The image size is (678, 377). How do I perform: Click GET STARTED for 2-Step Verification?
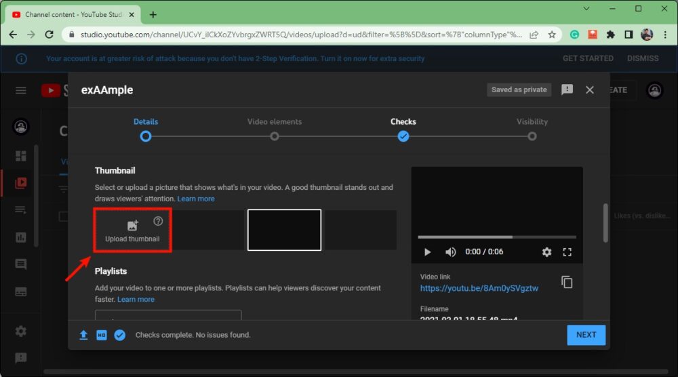[588, 58]
